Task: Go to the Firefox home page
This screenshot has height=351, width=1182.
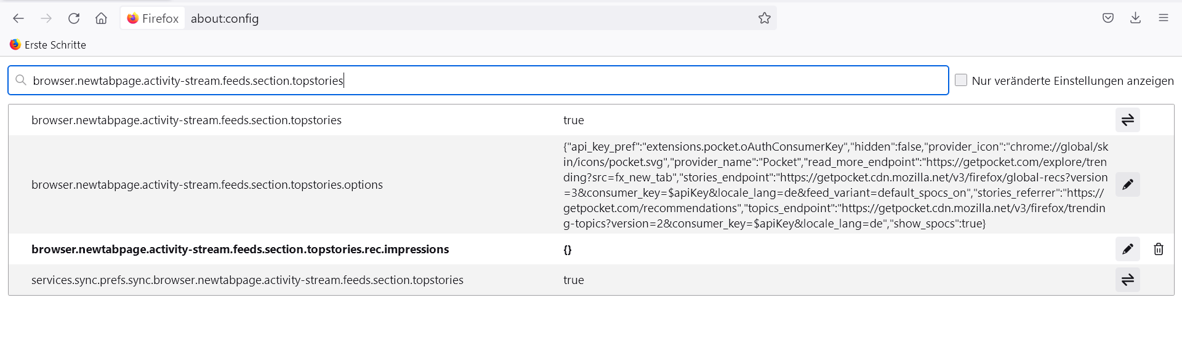Action: coord(102,18)
